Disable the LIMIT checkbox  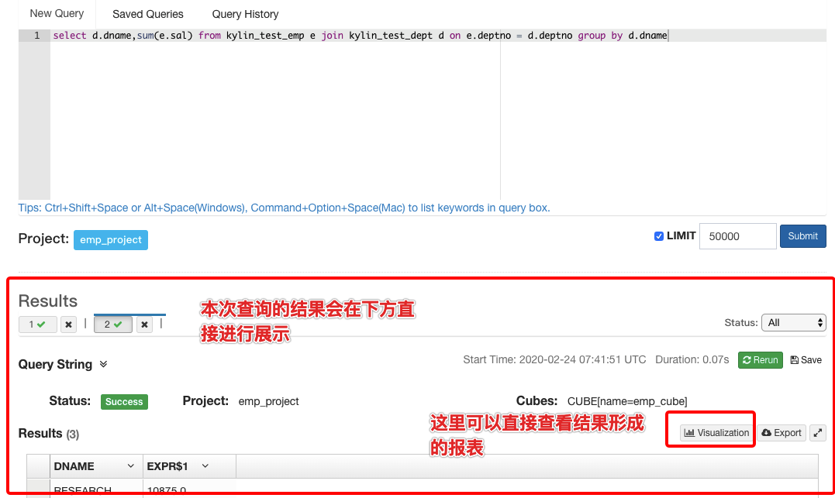click(x=658, y=236)
